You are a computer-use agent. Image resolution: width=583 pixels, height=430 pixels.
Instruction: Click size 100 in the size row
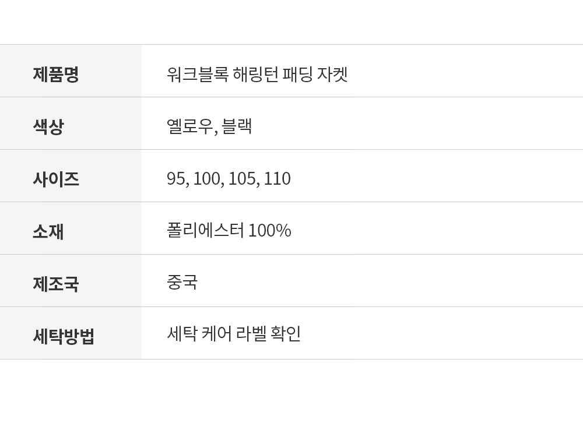pyautogui.click(x=207, y=179)
